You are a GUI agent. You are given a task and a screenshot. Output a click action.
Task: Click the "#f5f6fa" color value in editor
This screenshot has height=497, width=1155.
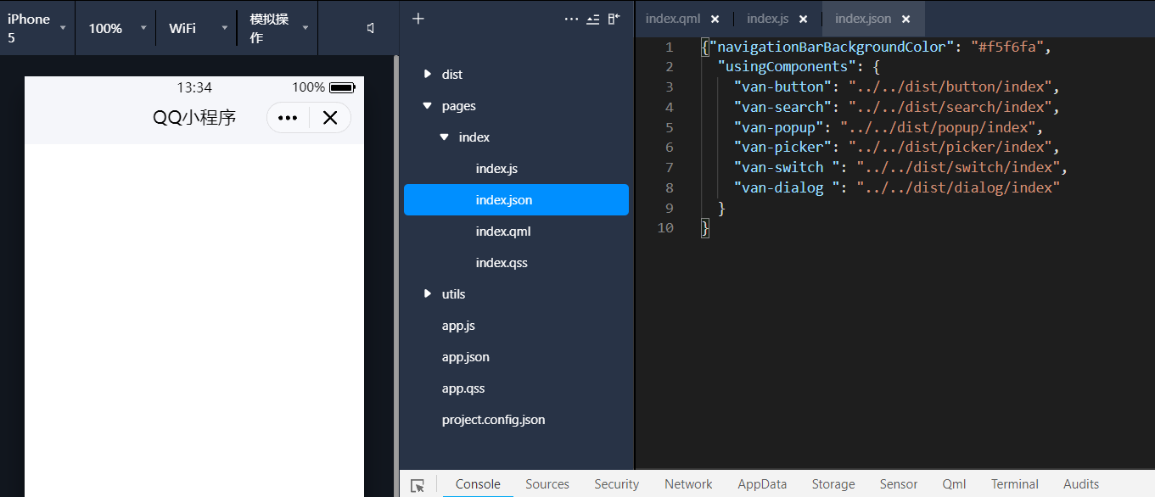[1006, 47]
